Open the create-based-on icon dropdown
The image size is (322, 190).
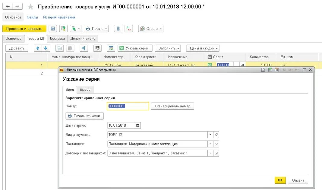coord(76,29)
